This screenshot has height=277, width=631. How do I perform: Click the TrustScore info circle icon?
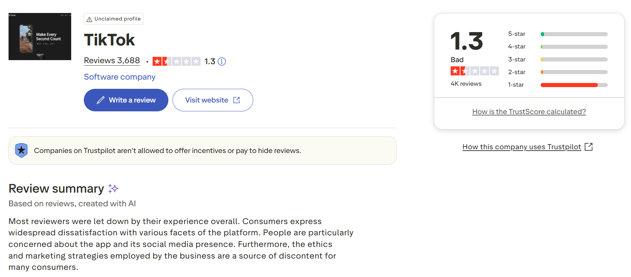coord(222,61)
